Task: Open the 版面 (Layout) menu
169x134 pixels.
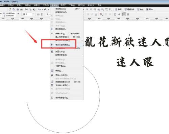Action: point(20,5)
